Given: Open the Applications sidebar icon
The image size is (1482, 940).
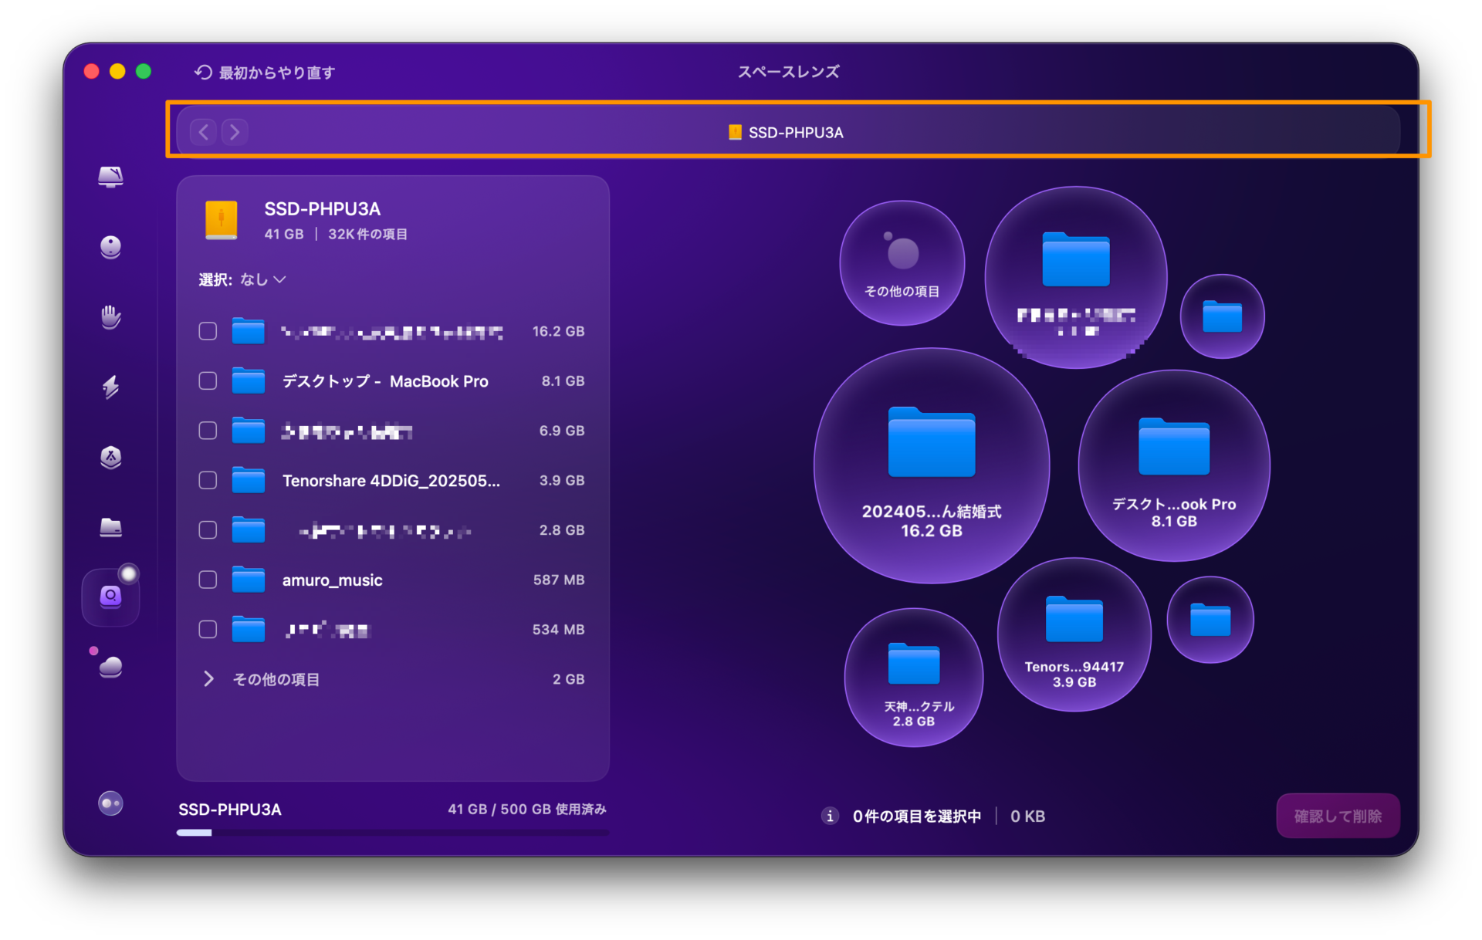Looking at the screenshot, I should 110,457.
